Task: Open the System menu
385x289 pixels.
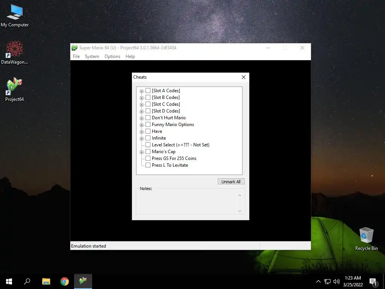Action: pyautogui.click(x=92, y=56)
